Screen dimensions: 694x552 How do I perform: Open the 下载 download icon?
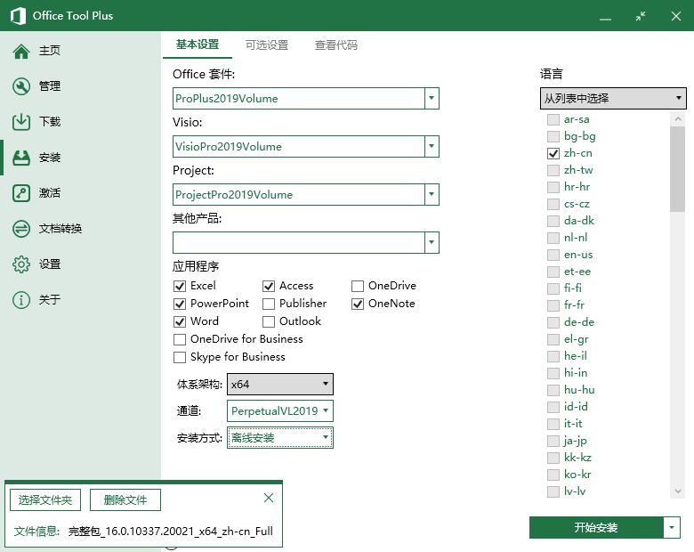21,122
